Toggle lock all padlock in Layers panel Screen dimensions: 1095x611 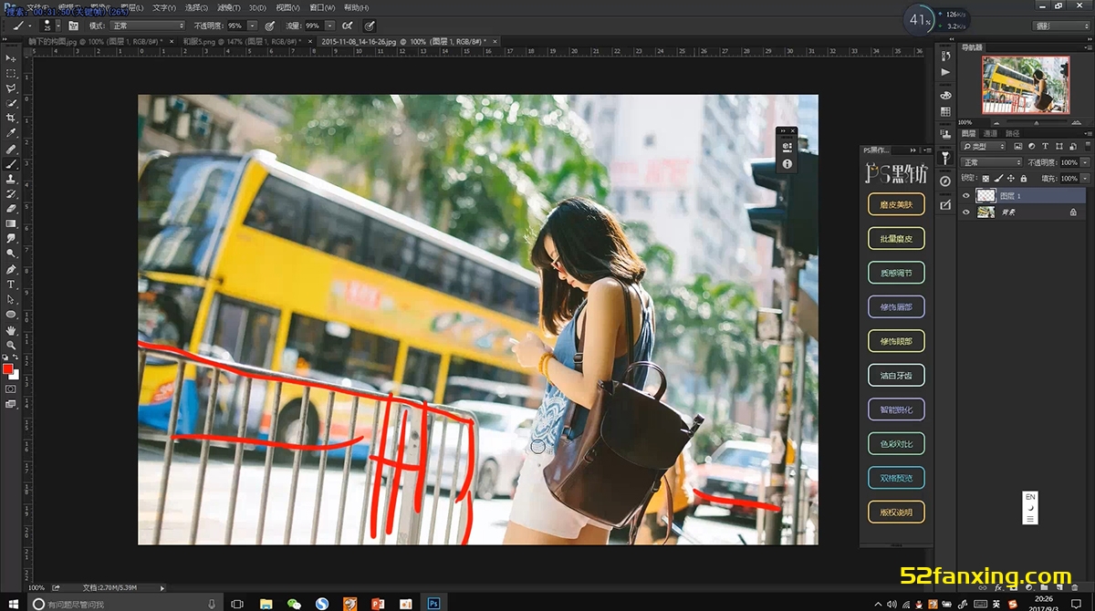click(x=1024, y=178)
